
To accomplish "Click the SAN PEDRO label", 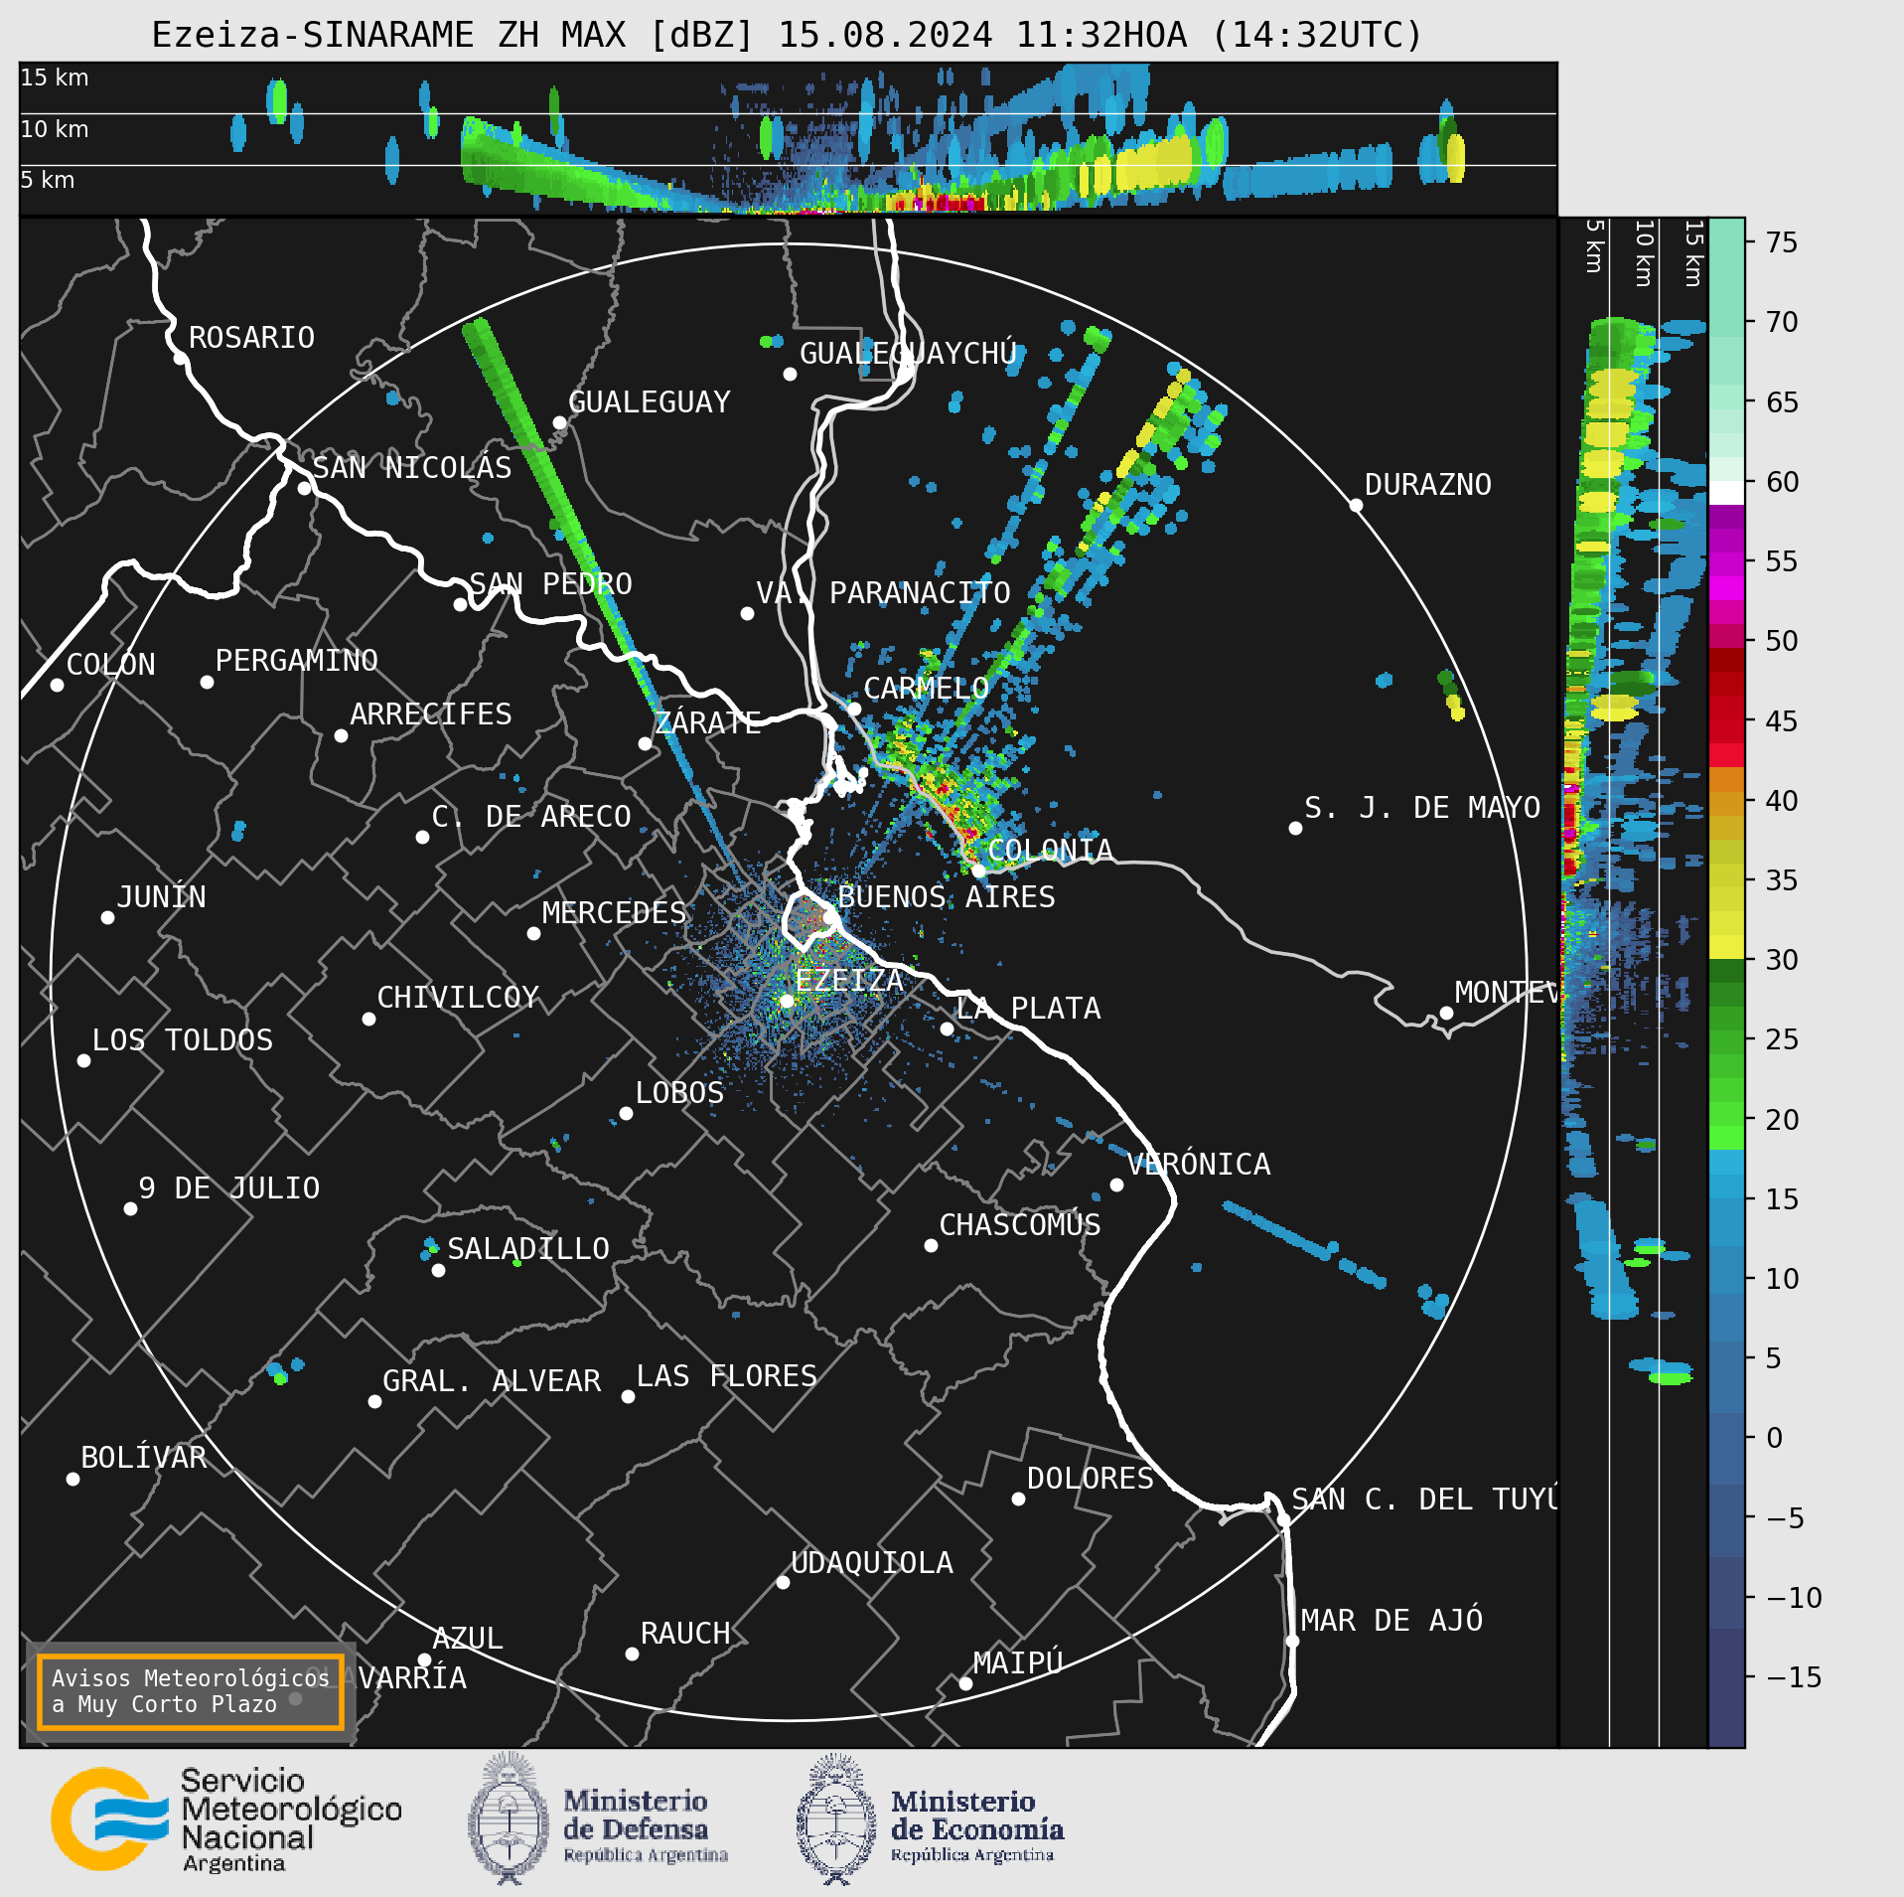I will 551,584.
